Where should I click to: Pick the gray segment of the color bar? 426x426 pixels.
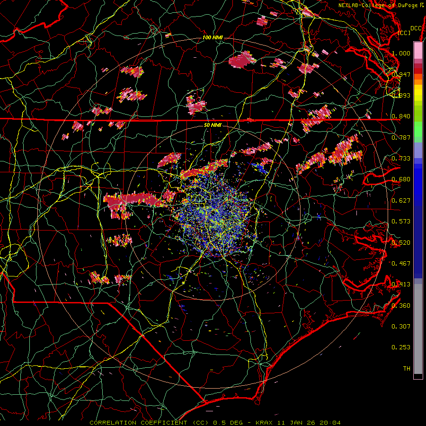418,329
